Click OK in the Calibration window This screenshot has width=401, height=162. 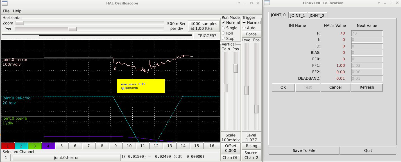(283, 87)
